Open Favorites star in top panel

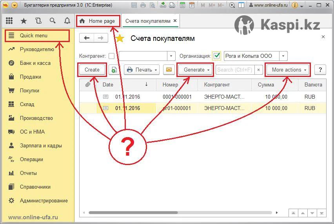(x=24, y=21)
